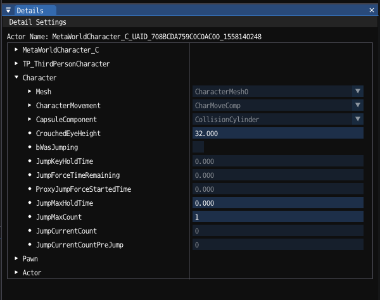
Task: Edit the JumpMaxCount value field
Action: tap(278, 216)
